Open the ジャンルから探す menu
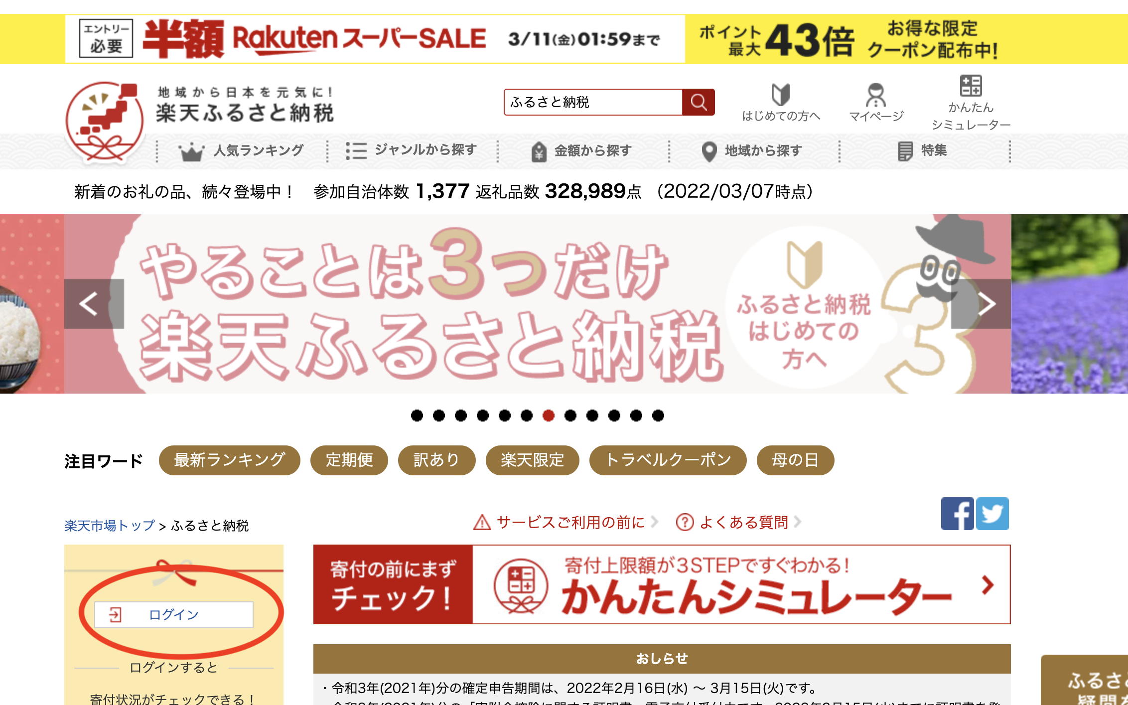The width and height of the screenshot is (1128, 705). (412, 150)
